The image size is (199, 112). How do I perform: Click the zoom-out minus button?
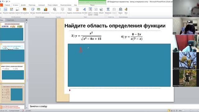(x=183, y=111)
